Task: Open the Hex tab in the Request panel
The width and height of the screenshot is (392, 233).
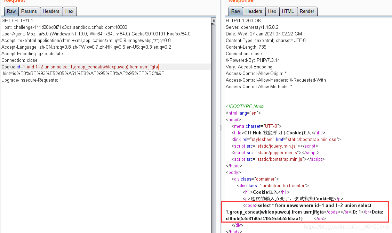Action: (70, 11)
